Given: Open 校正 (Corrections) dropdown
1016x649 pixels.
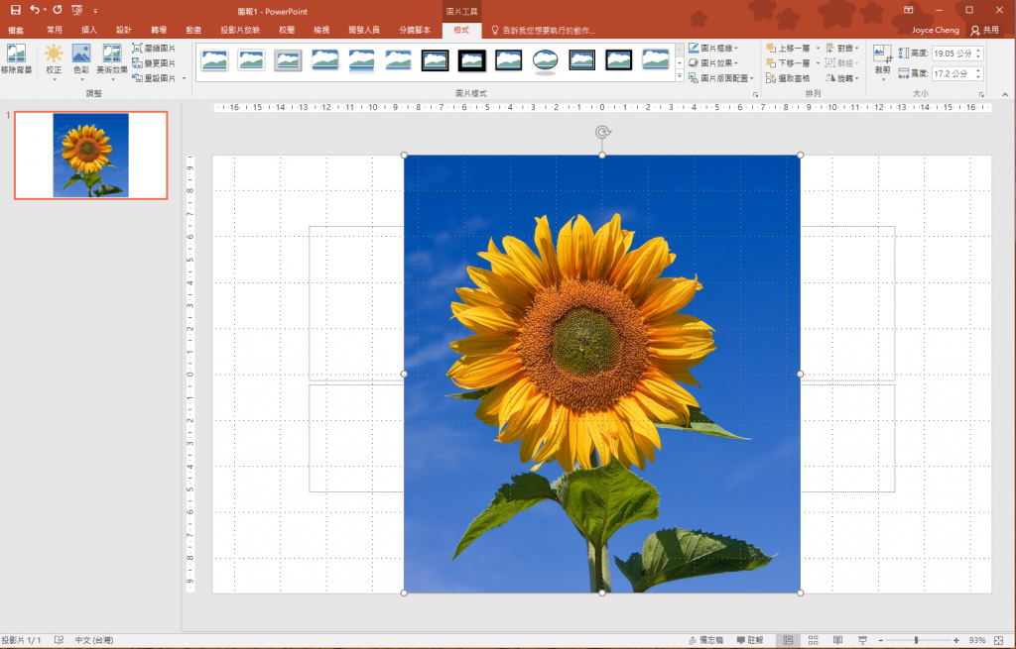Looking at the screenshot, I should point(54,62).
